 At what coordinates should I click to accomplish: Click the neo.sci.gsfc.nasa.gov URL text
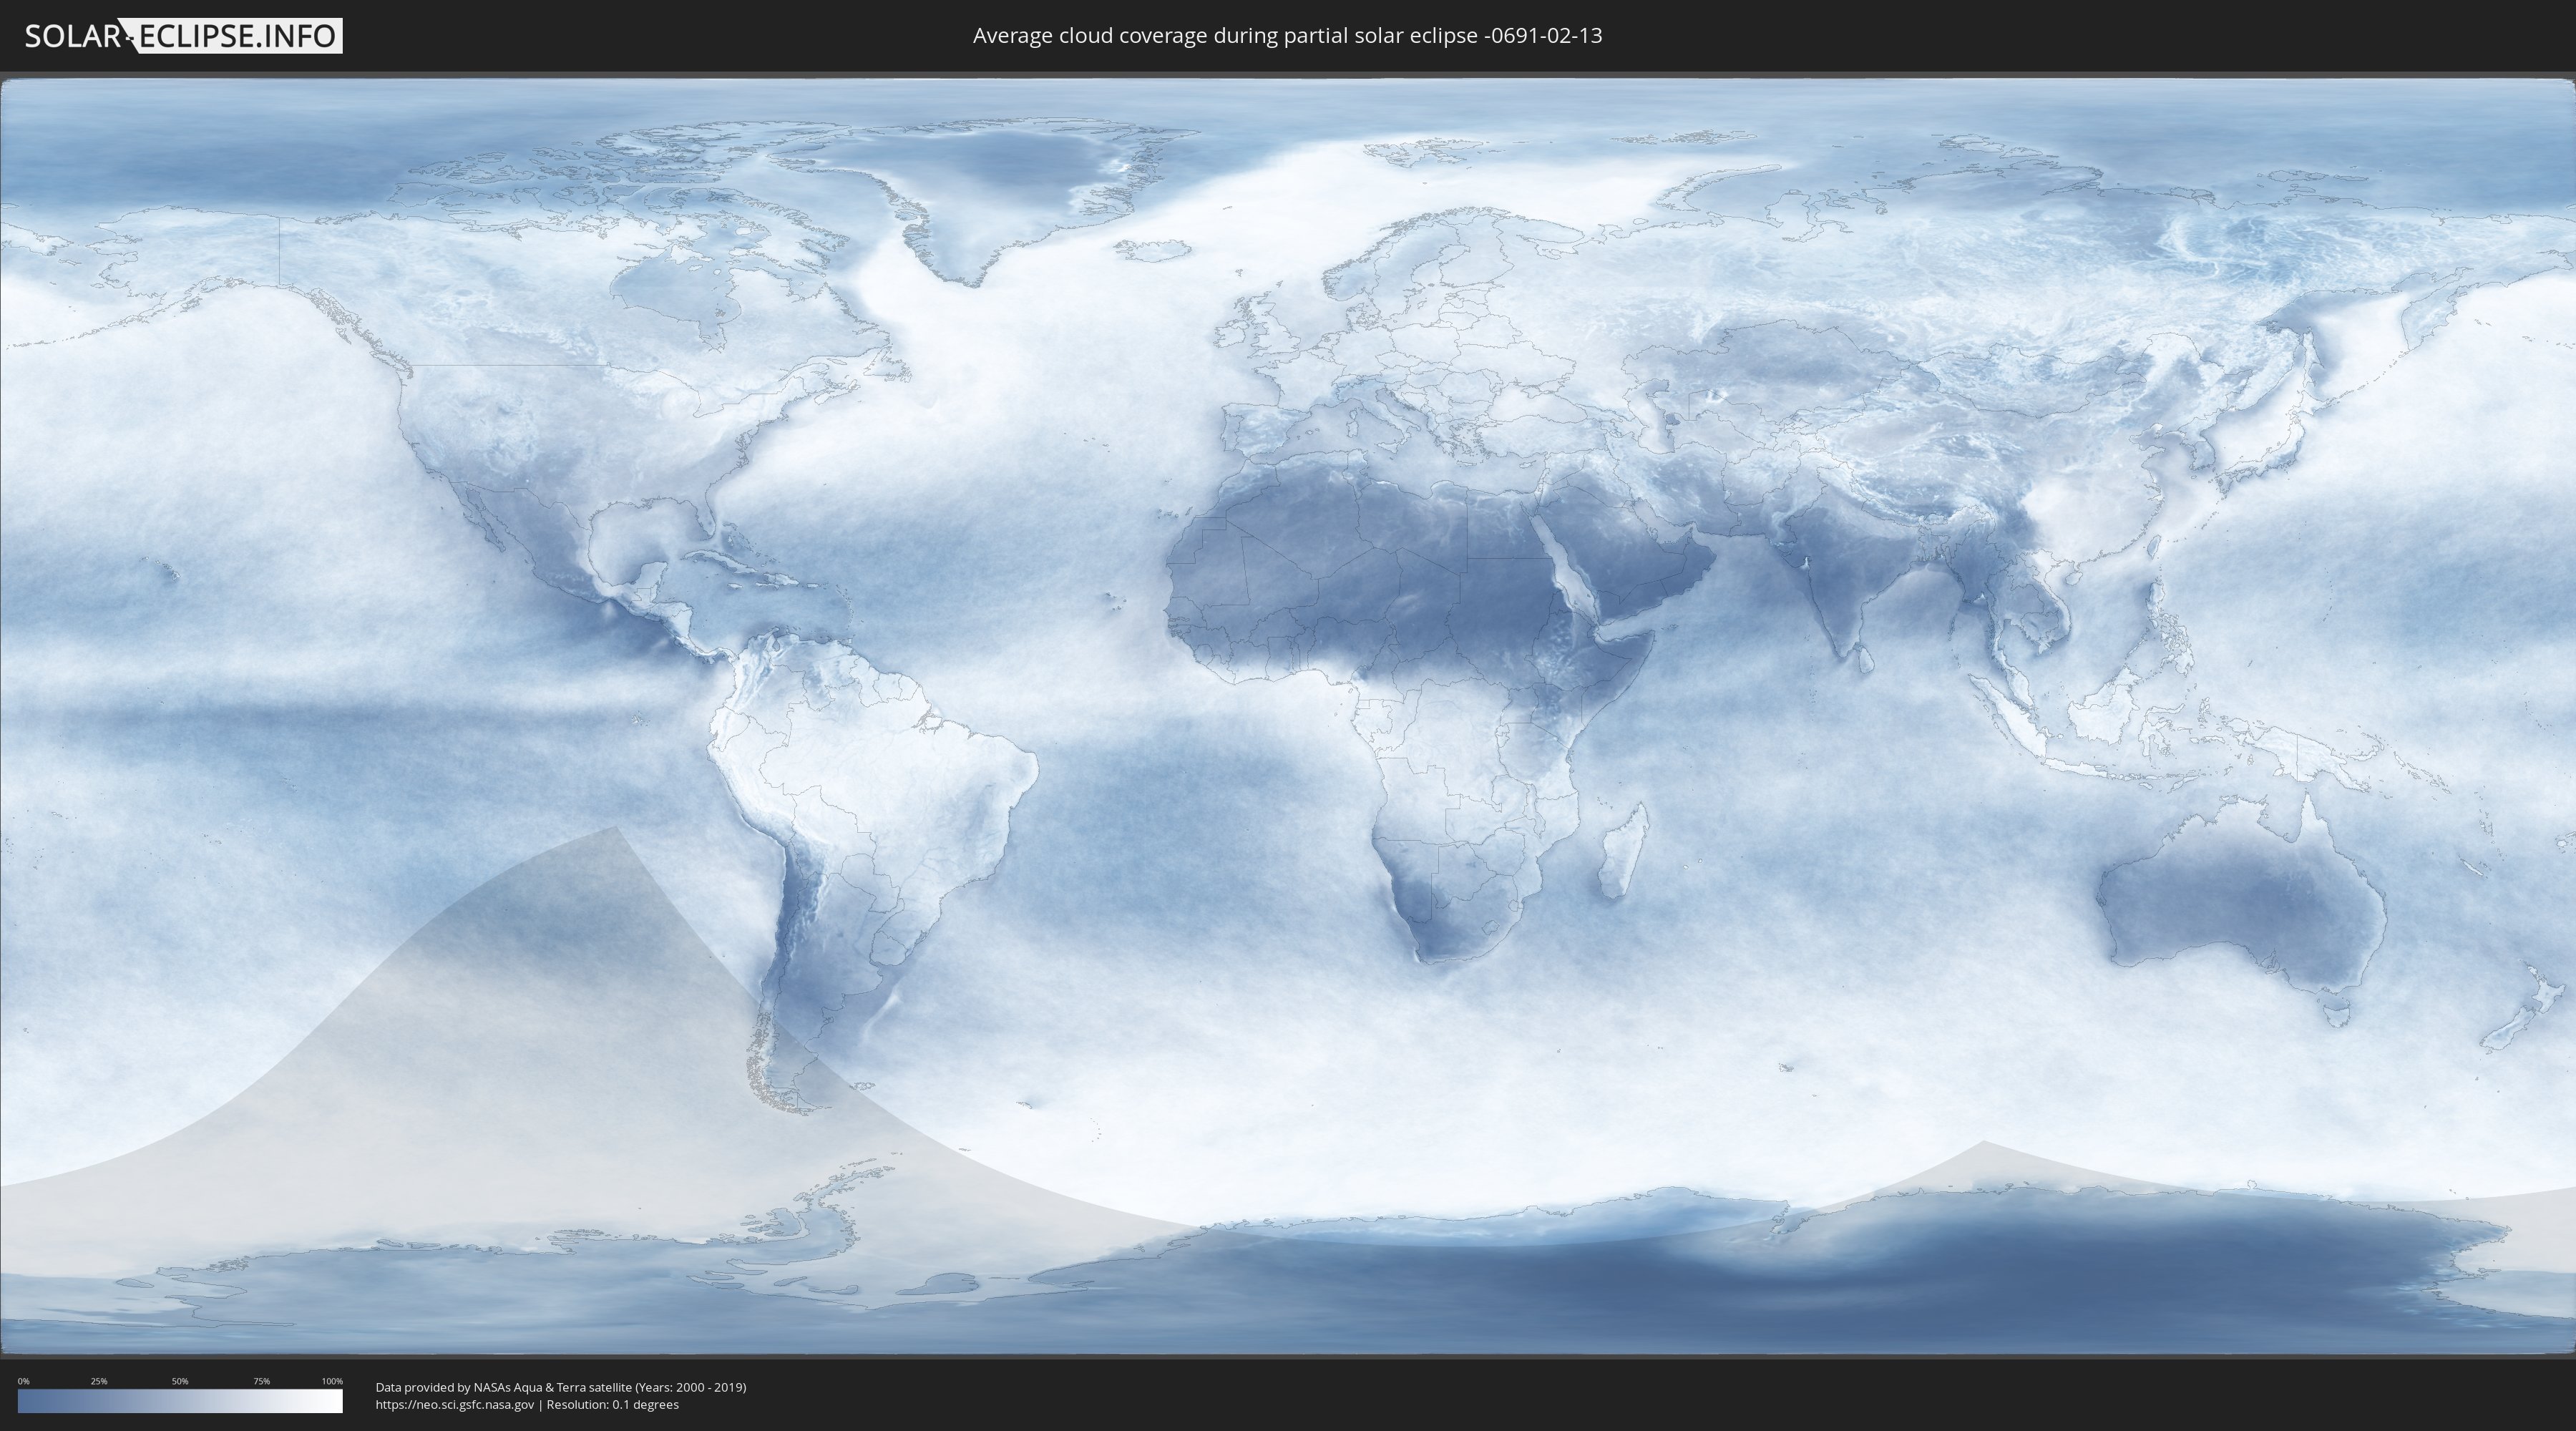click(x=455, y=1405)
